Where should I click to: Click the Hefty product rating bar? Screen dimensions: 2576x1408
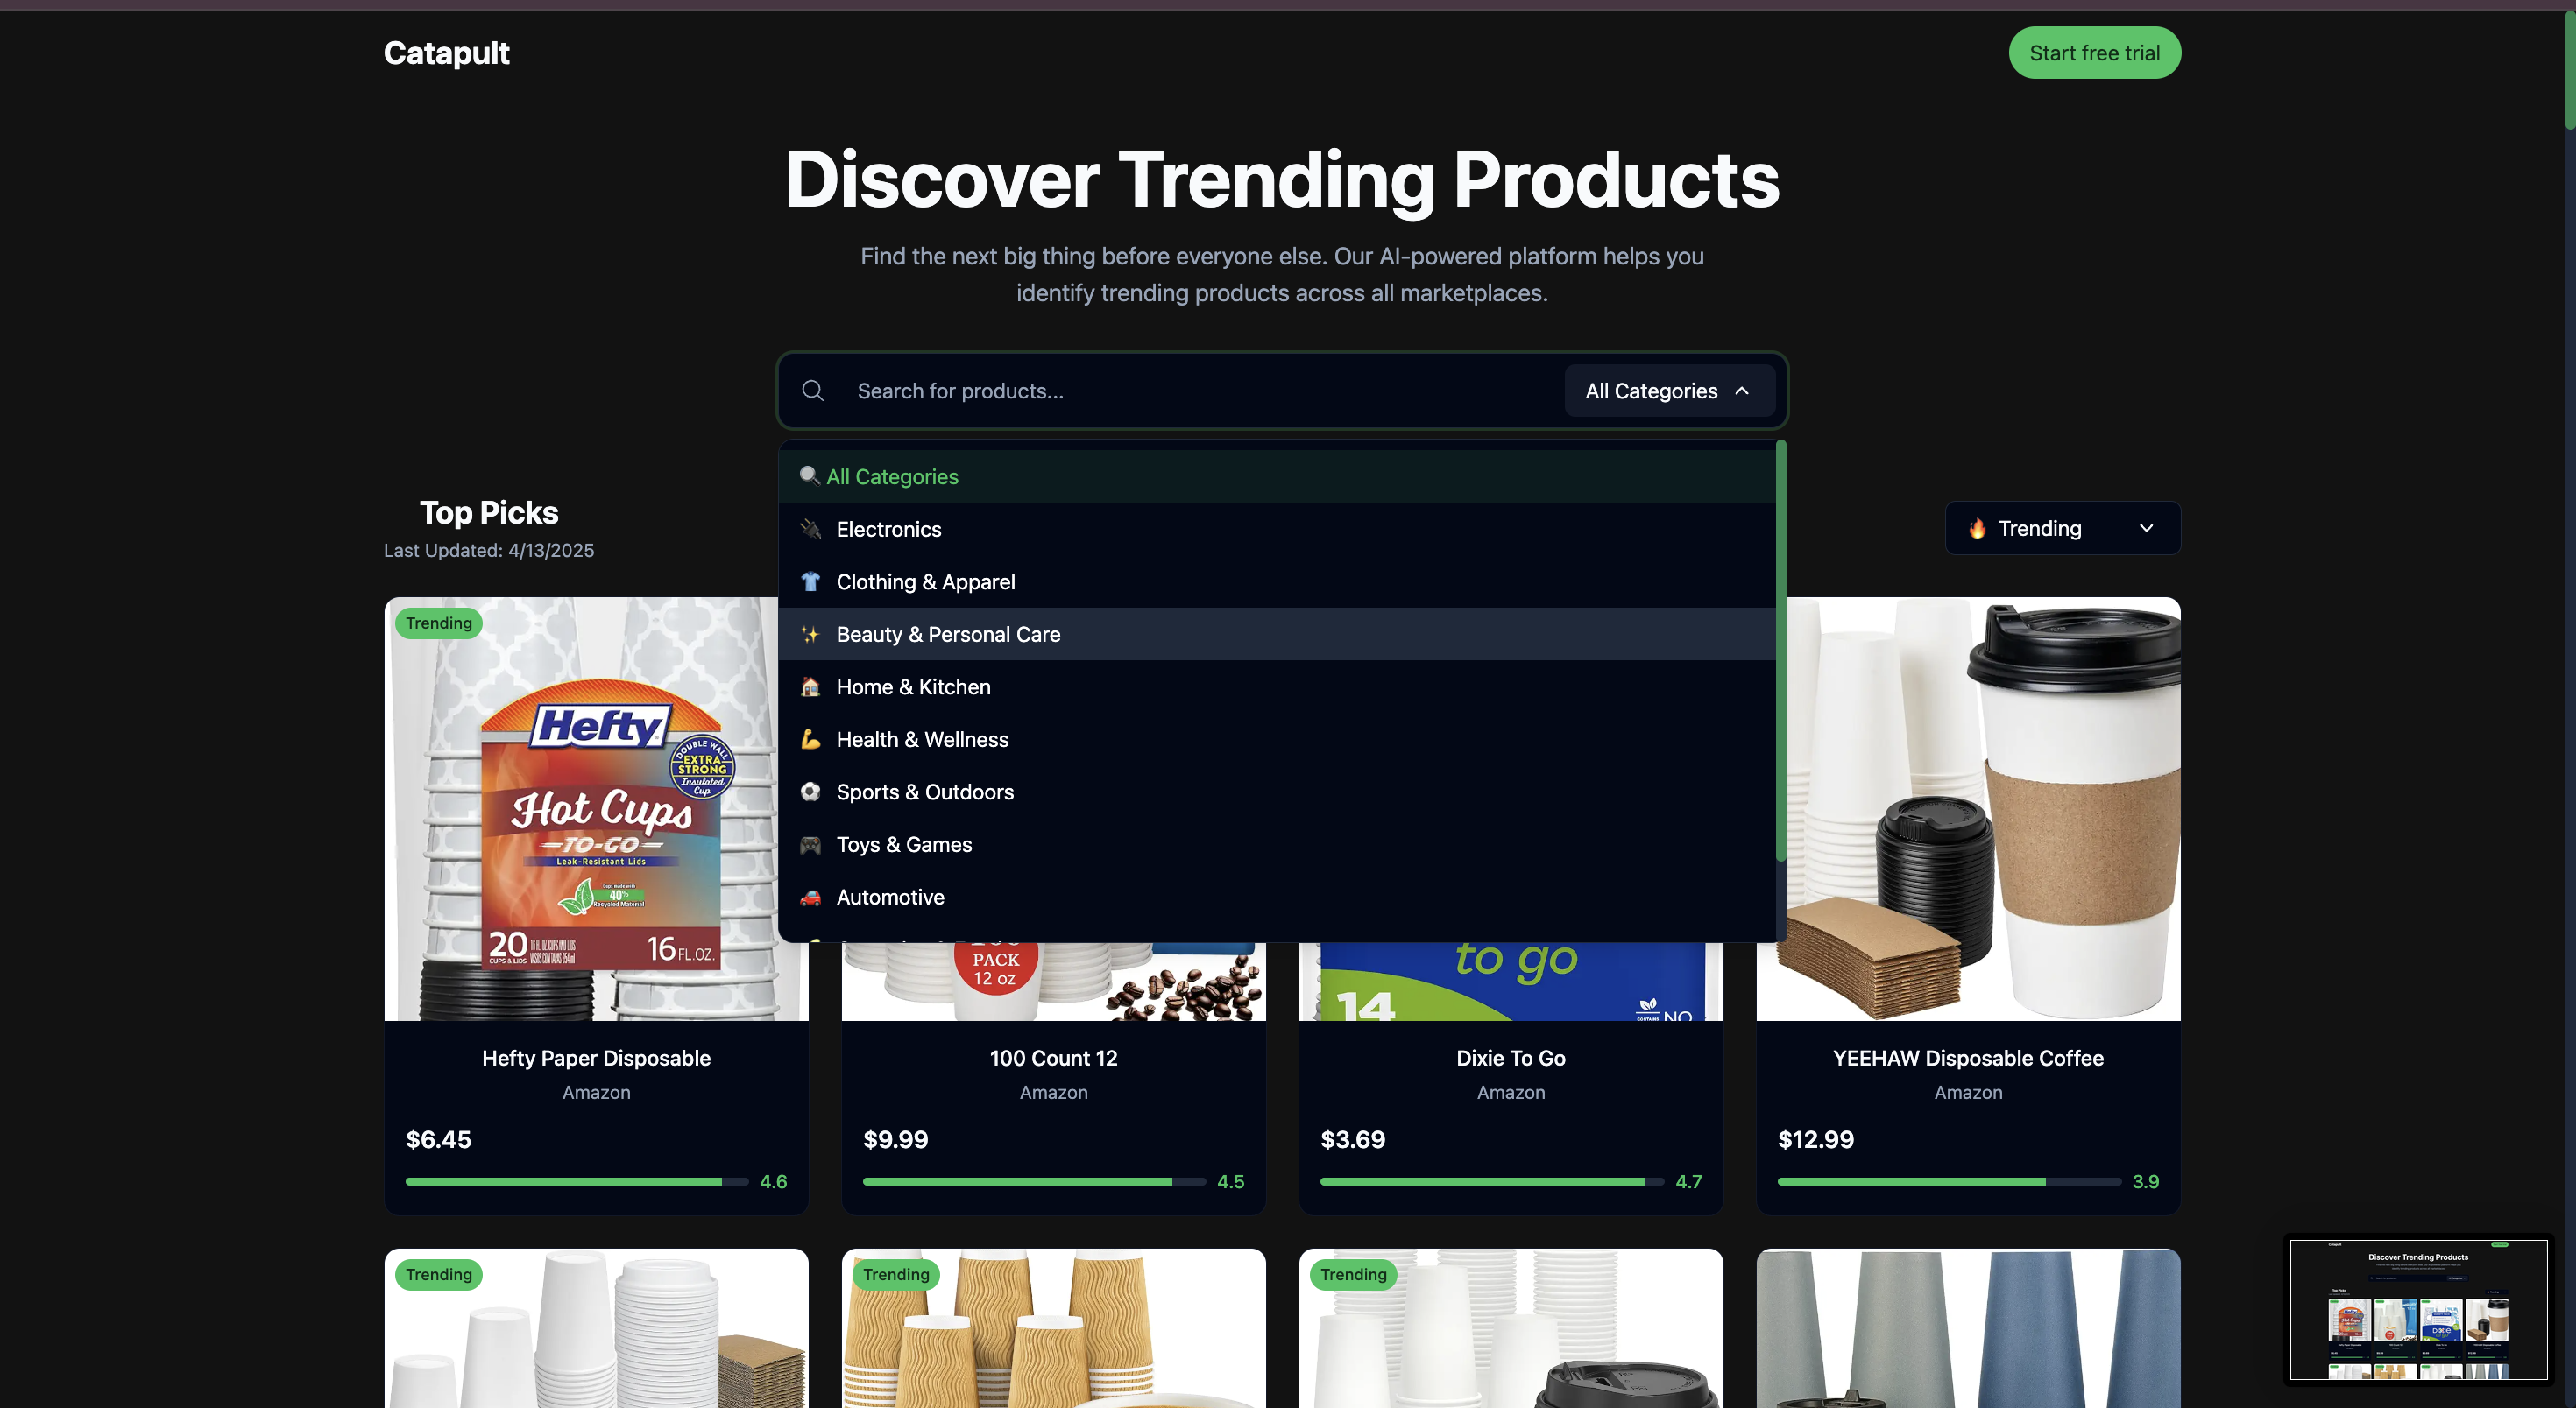[576, 1181]
